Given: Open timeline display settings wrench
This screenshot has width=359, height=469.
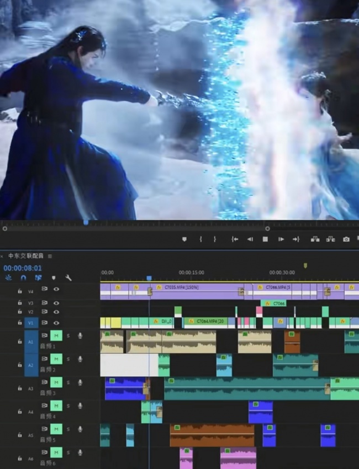Looking at the screenshot, I should [68, 278].
